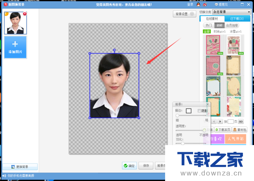Click the 保存 save button
Screen dimensions: 254x181
coord(146,166)
